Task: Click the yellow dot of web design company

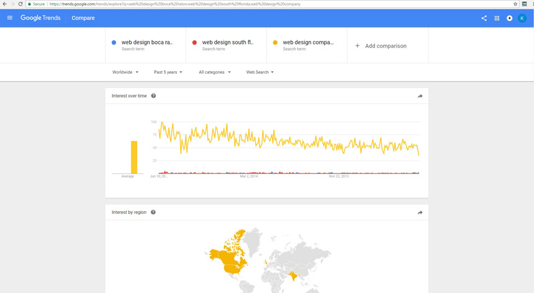Action: click(x=275, y=43)
